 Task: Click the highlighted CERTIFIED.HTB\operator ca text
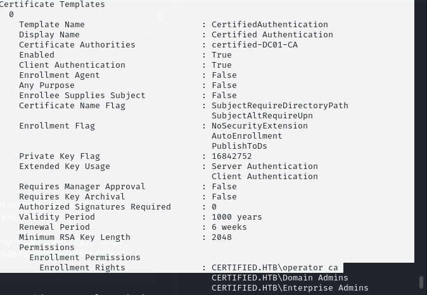[275, 268]
